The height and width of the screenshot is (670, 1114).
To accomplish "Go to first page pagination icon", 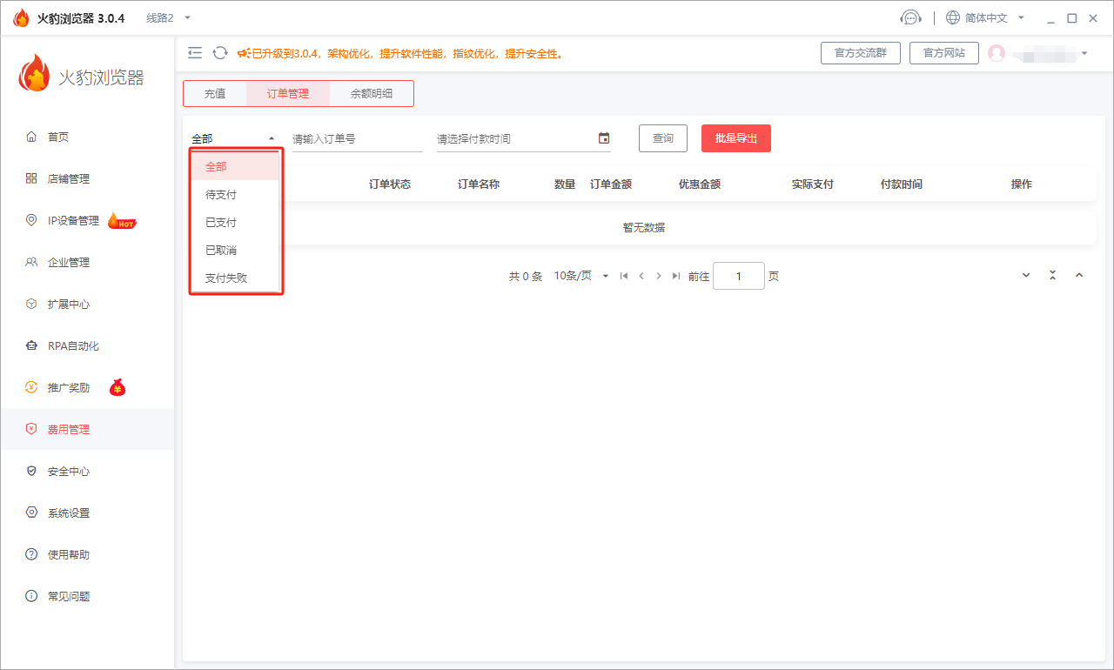I will 624,276.
